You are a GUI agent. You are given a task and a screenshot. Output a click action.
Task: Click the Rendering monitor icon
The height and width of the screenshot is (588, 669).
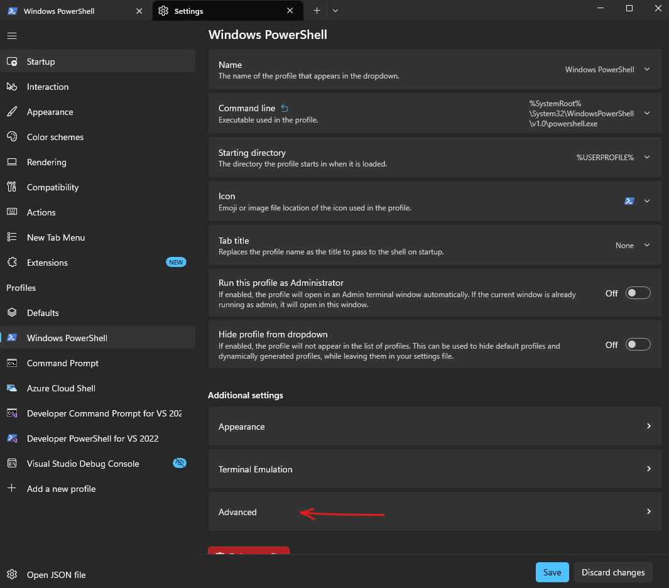(12, 161)
